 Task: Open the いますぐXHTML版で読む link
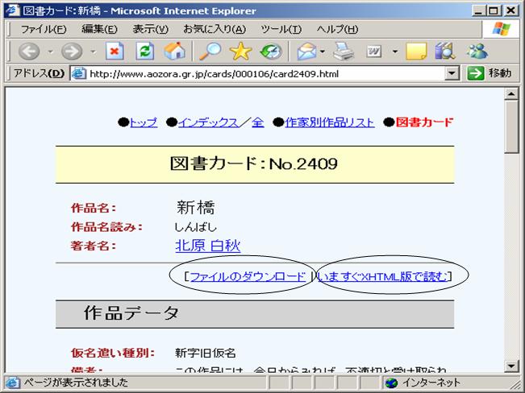point(382,276)
